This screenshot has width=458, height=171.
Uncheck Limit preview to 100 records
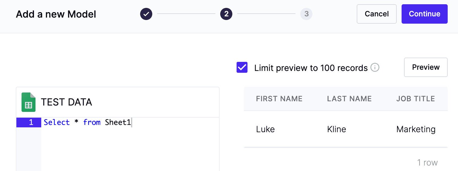tap(242, 68)
